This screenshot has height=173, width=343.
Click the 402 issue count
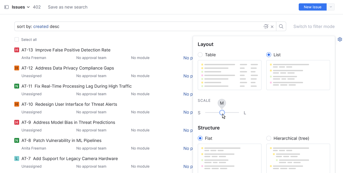coord(37,7)
